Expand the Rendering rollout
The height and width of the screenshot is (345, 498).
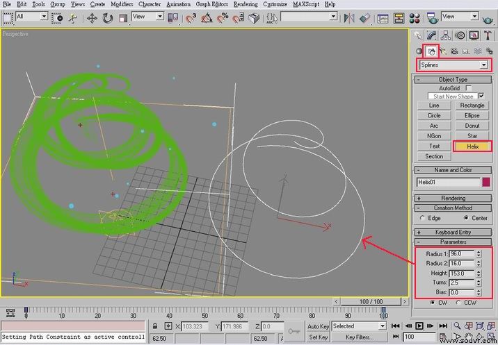click(x=453, y=199)
